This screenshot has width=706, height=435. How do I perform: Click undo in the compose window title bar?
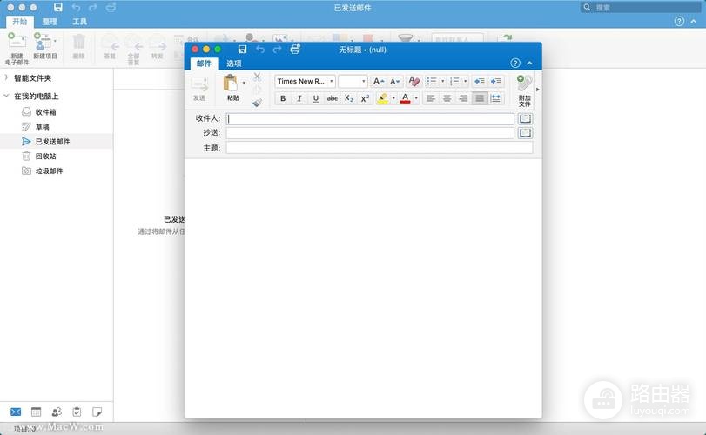(260, 49)
